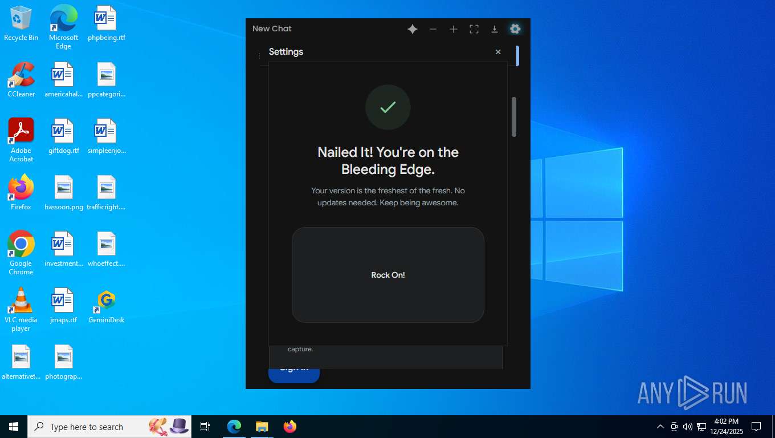Select the trafficright... image file
Image resolution: width=775 pixels, height=438 pixels.
[107, 193]
